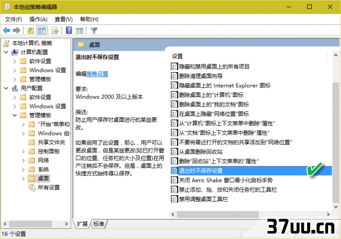Click icon beside 删除清理桌面向导
The image size is (341, 239).
[174, 76]
